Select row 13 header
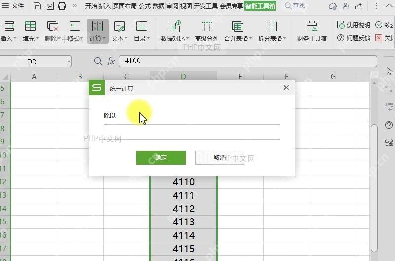The width and height of the screenshot is (395, 261). pyautogui.click(x=4, y=195)
